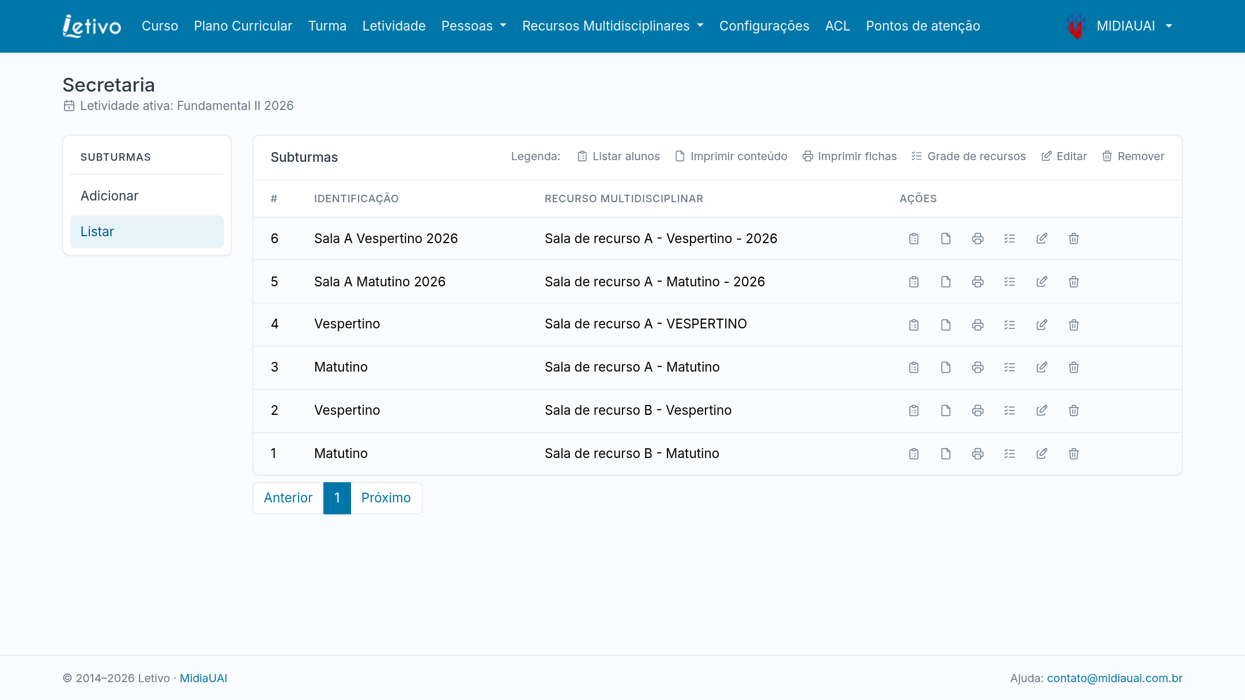
Task: Click the Letivo logo
Action: pos(92,26)
